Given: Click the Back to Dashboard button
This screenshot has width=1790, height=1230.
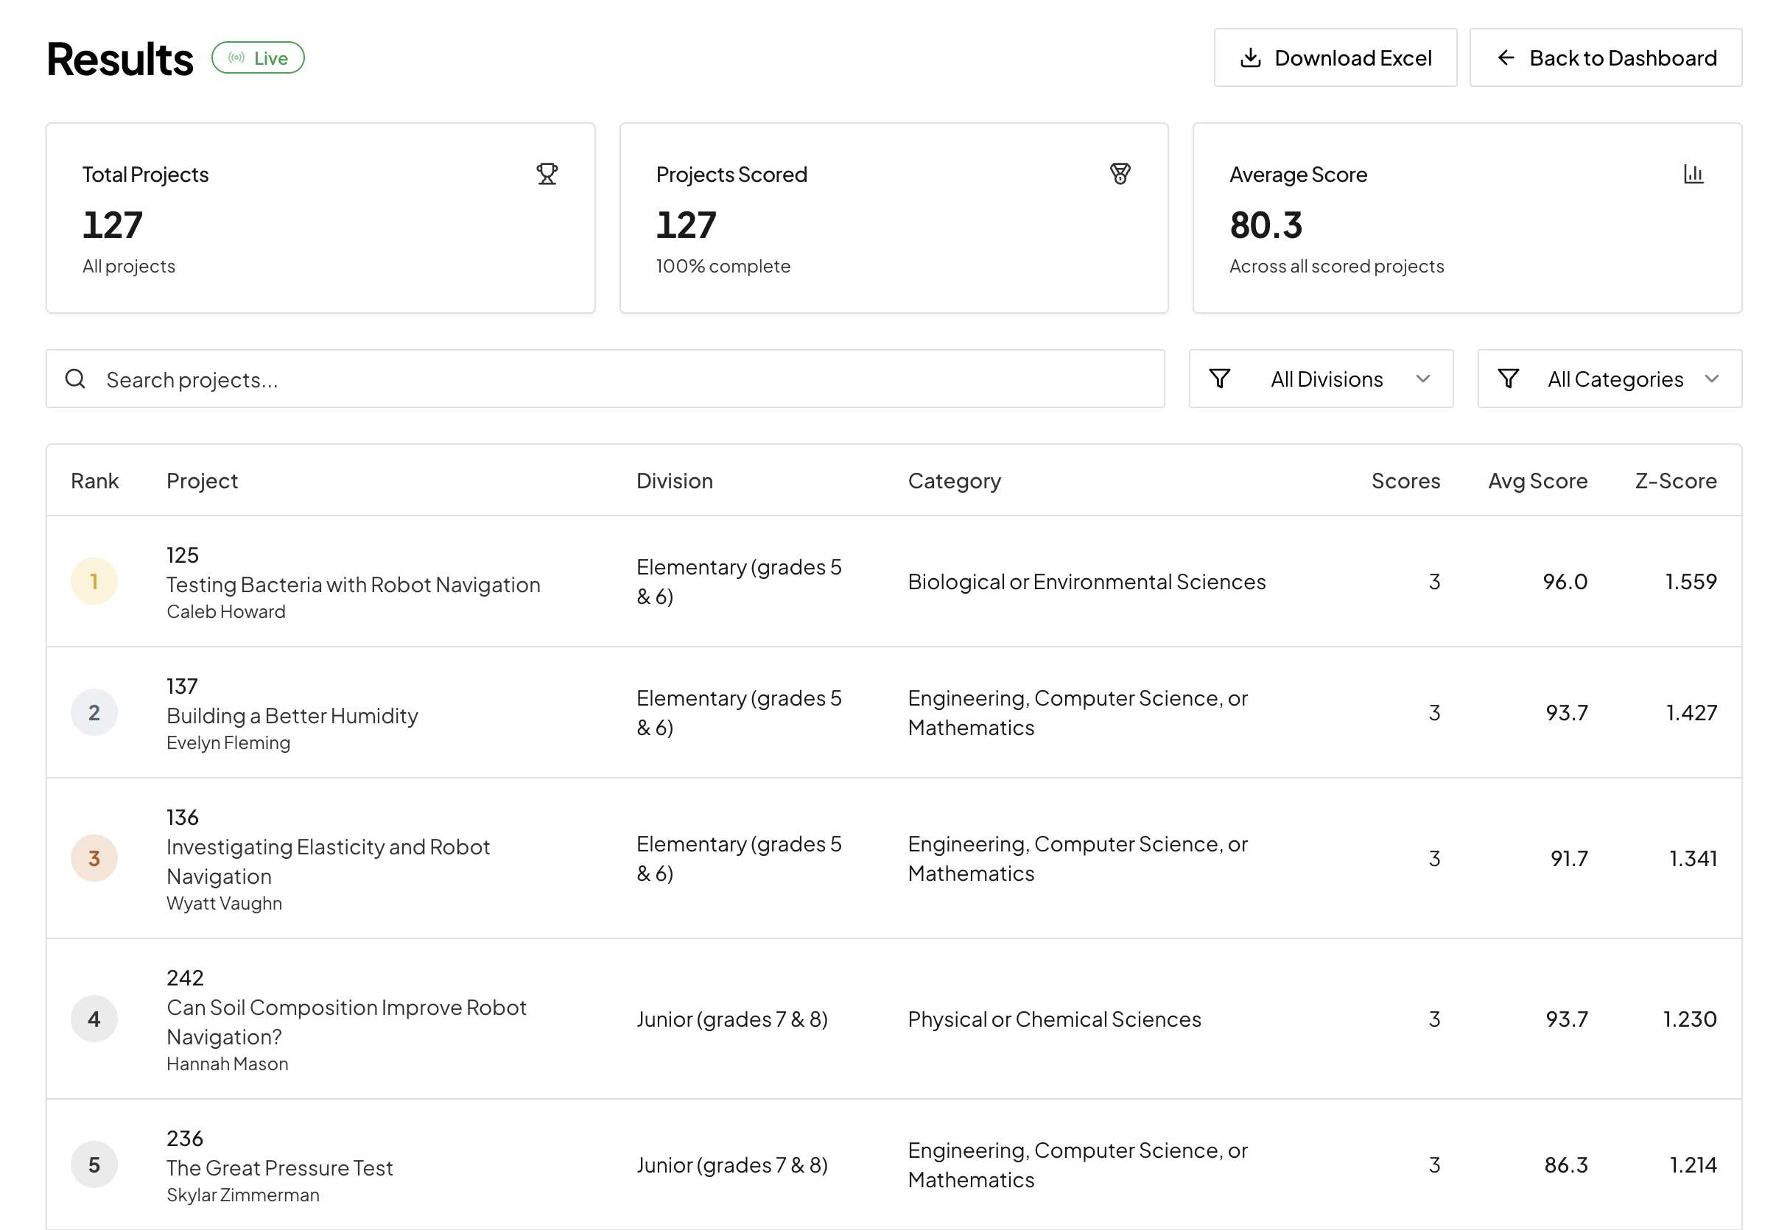Looking at the screenshot, I should click(x=1604, y=57).
